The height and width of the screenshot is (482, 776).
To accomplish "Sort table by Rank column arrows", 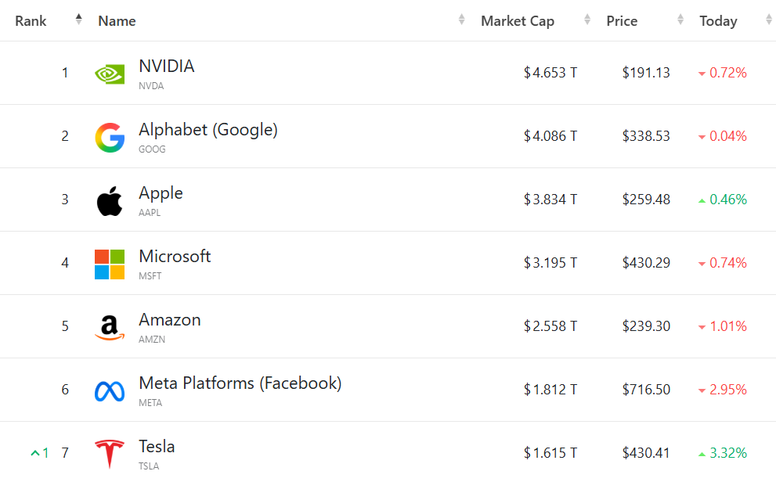I will (x=78, y=20).
